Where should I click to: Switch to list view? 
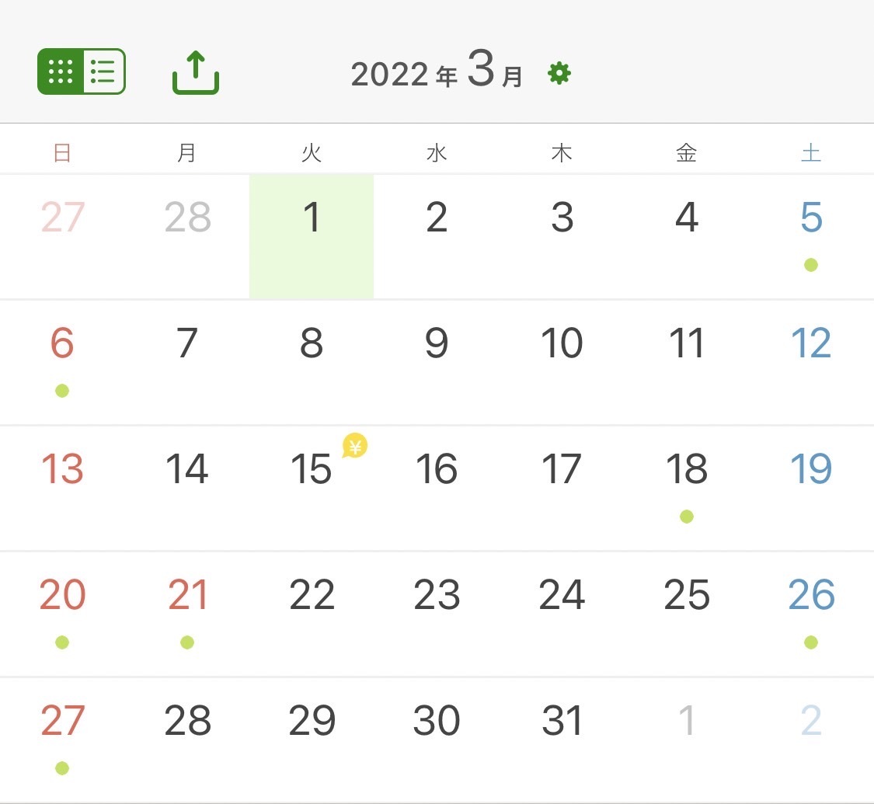point(103,71)
